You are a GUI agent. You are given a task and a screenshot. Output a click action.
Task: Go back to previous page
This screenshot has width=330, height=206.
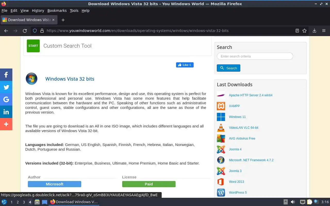tap(6, 31)
